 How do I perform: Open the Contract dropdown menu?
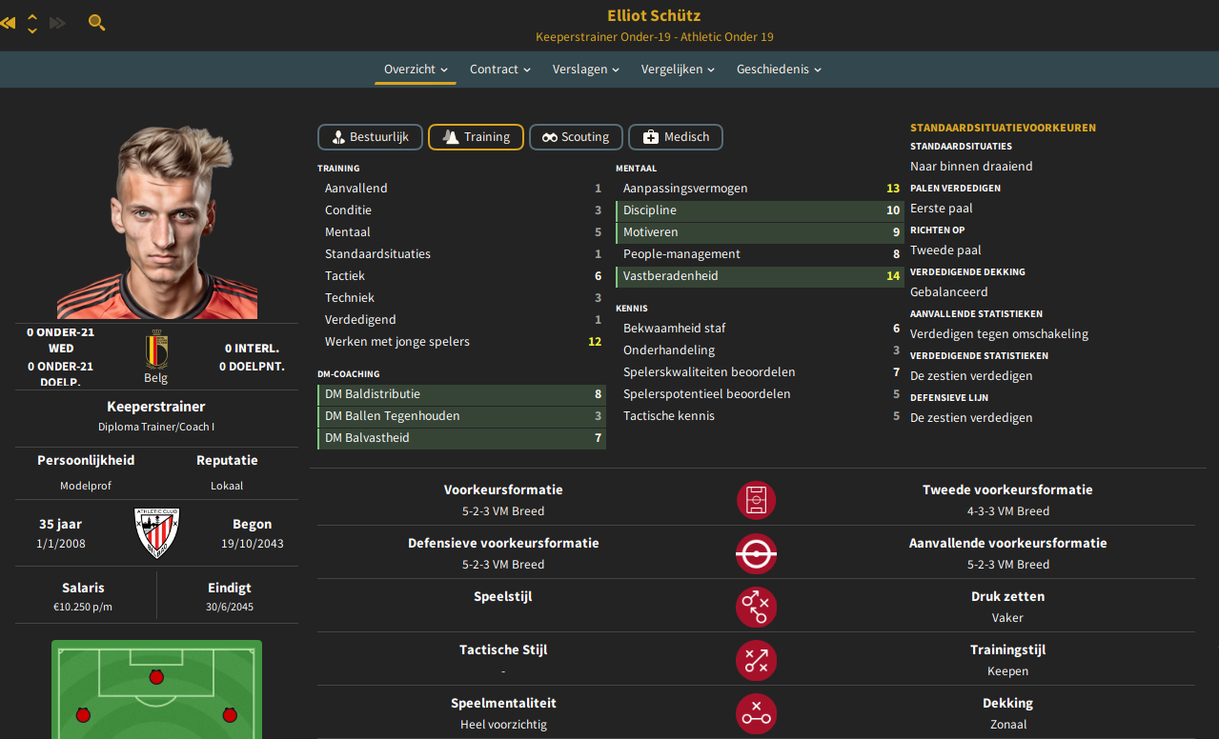click(500, 70)
